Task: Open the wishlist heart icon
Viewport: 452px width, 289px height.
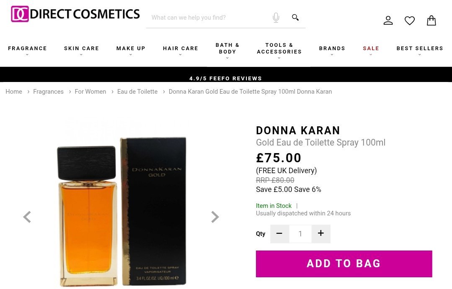Action: pyautogui.click(x=410, y=20)
